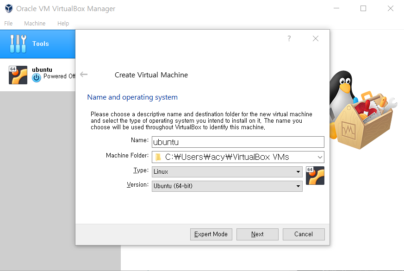The height and width of the screenshot is (271, 404).
Task: Open the Tools sidebar icon
Action: (x=18, y=44)
